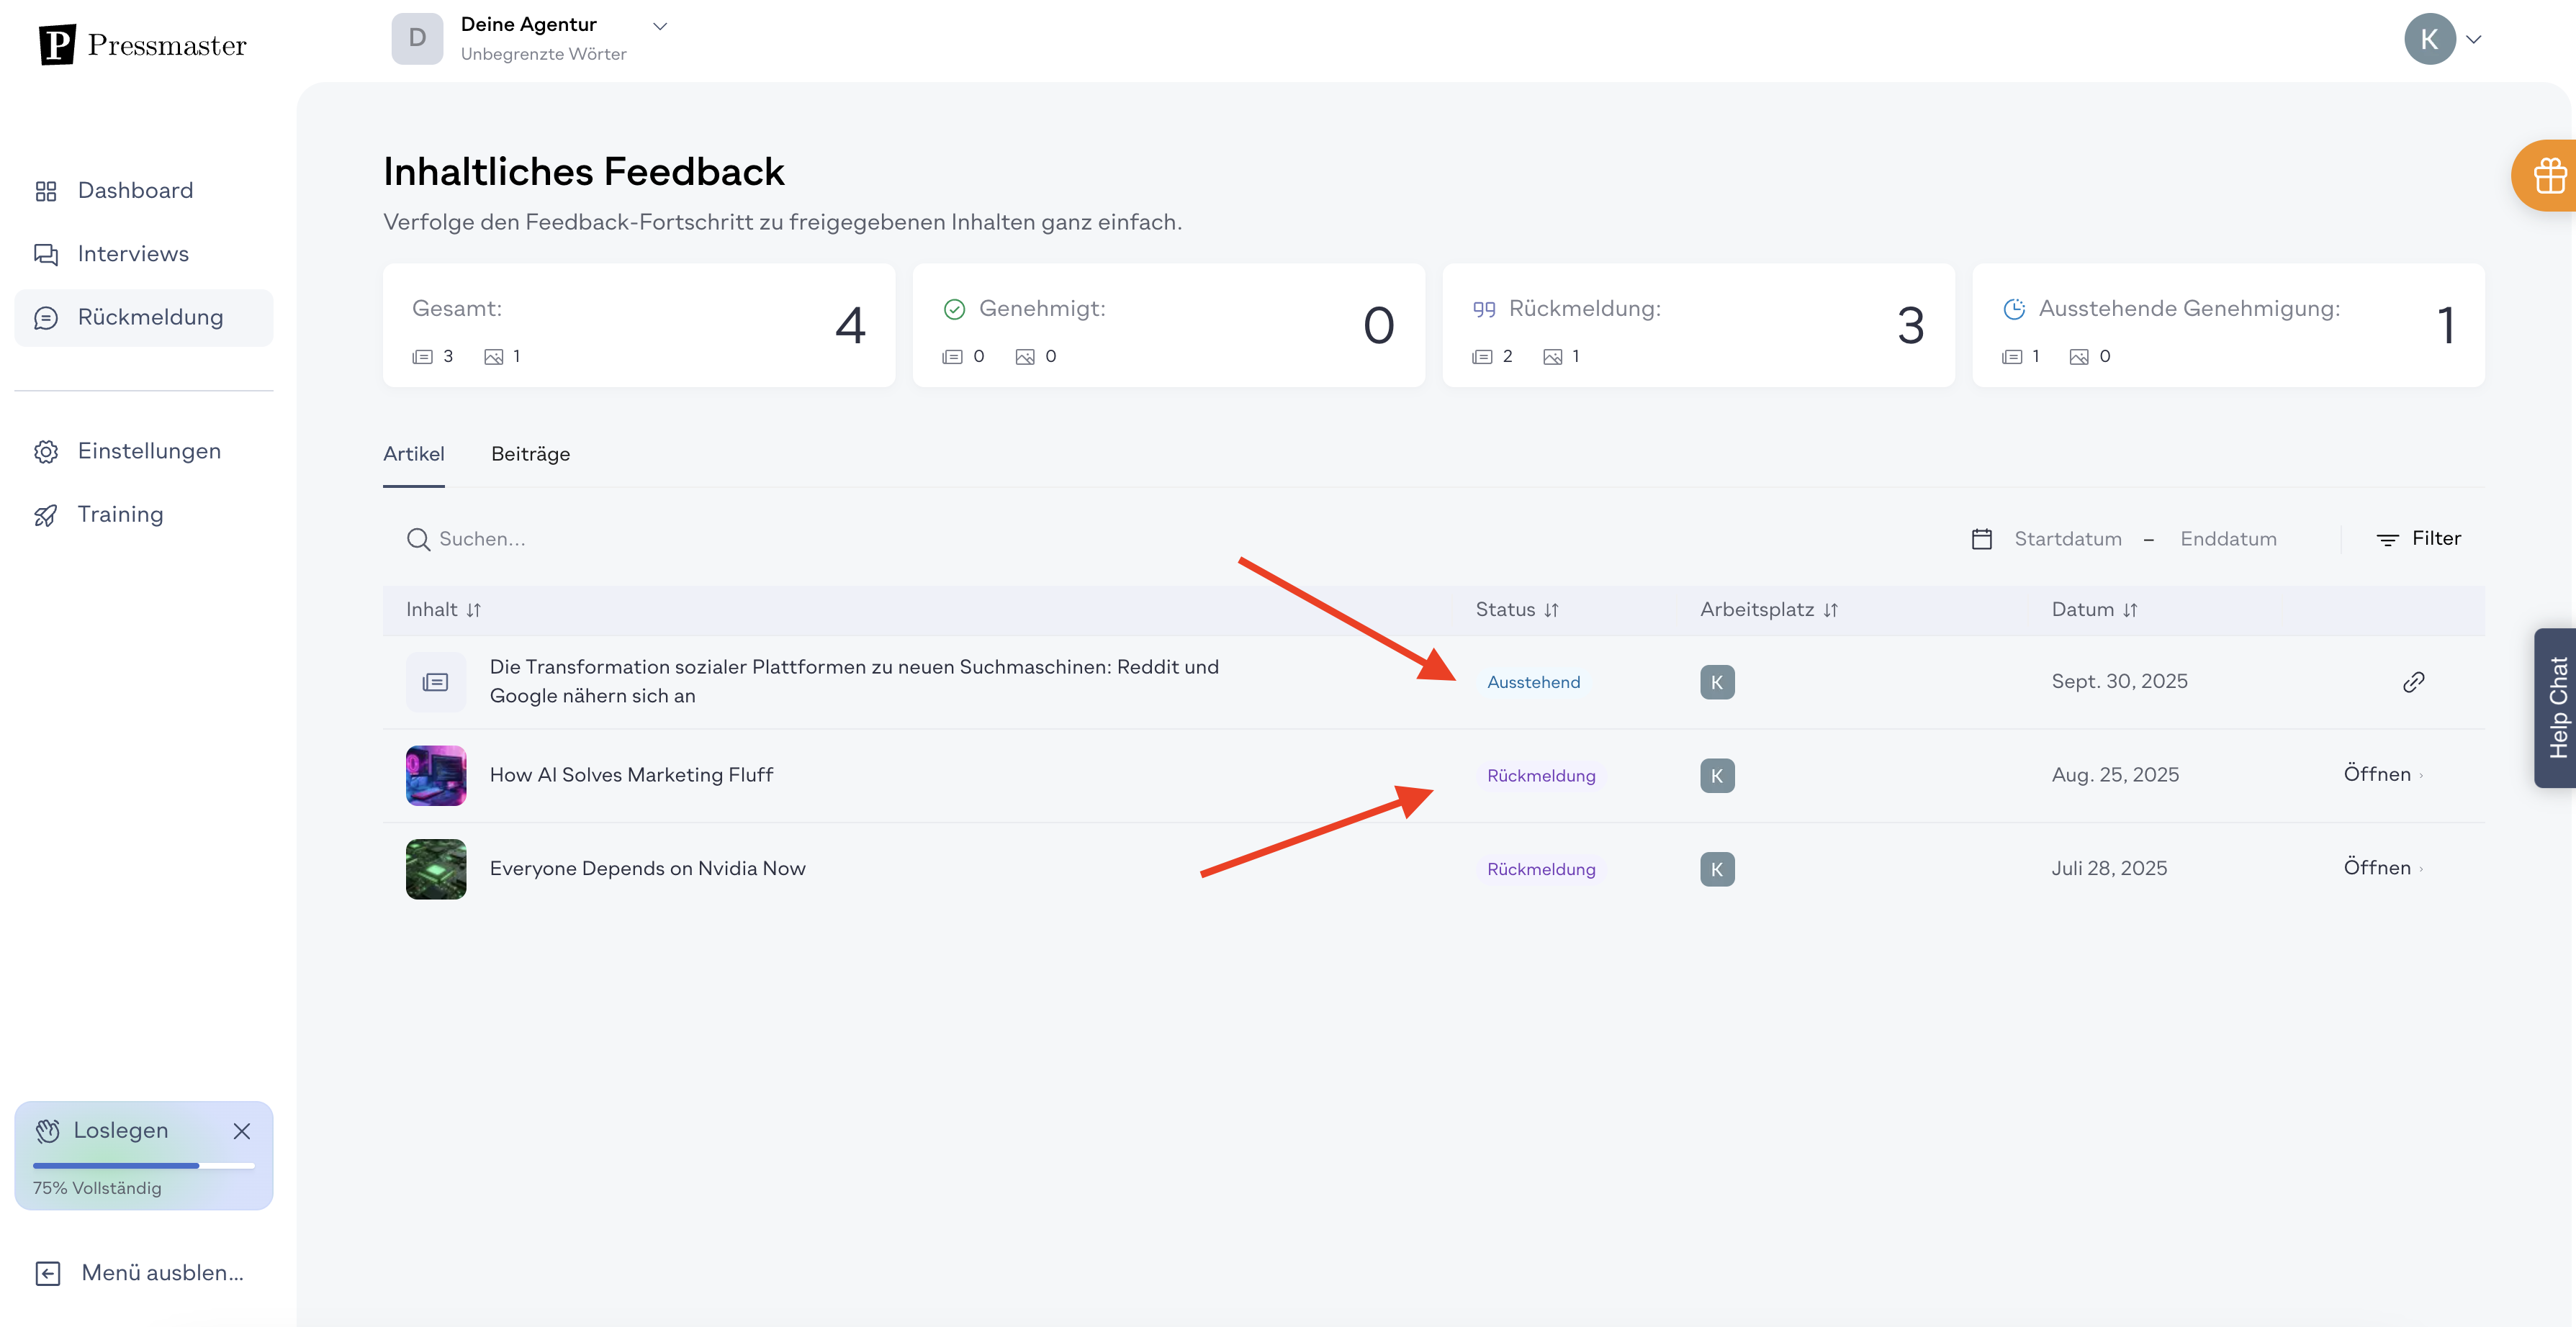Expand the Deine Agentur workspace dropdown
This screenshot has height=1327, width=2576.
(660, 26)
